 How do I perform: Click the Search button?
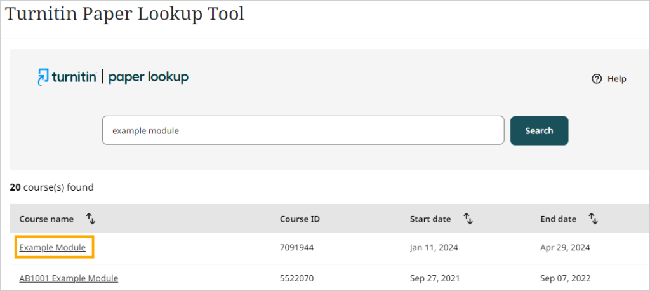540,130
